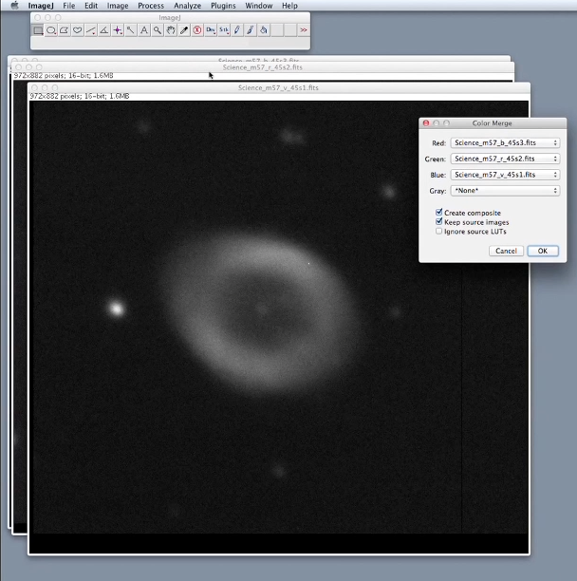Screen dimensions: 577x581
Task: Click the Color Merge dialog title
Action: click(492, 123)
